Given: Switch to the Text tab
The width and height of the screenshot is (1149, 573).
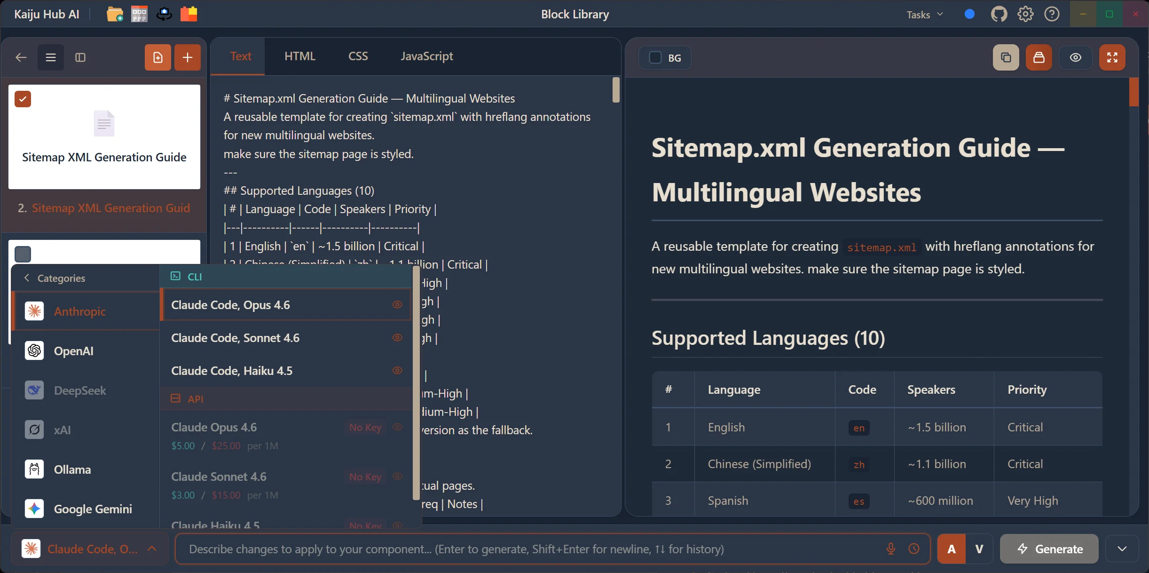Looking at the screenshot, I should click(x=241, y=56).
